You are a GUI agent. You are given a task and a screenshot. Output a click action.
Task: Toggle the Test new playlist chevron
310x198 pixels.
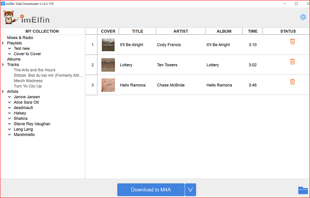coord(9,48)
